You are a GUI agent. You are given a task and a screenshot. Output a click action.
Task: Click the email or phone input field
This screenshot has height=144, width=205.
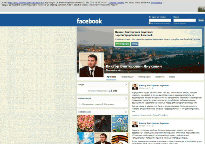(x=160, y=20)
